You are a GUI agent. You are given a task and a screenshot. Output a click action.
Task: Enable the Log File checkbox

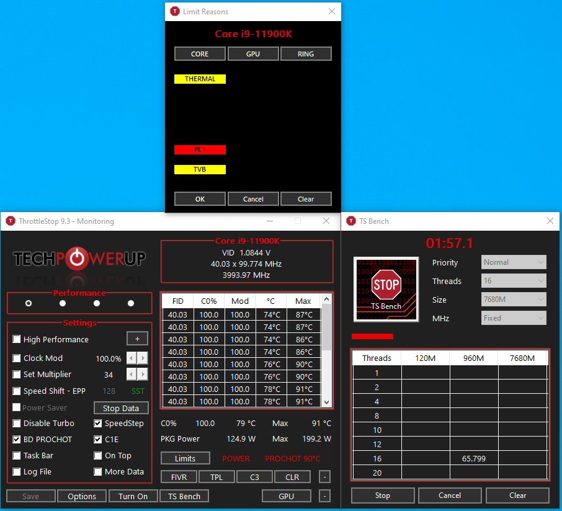pyautogui.click(x=17, y=471)
